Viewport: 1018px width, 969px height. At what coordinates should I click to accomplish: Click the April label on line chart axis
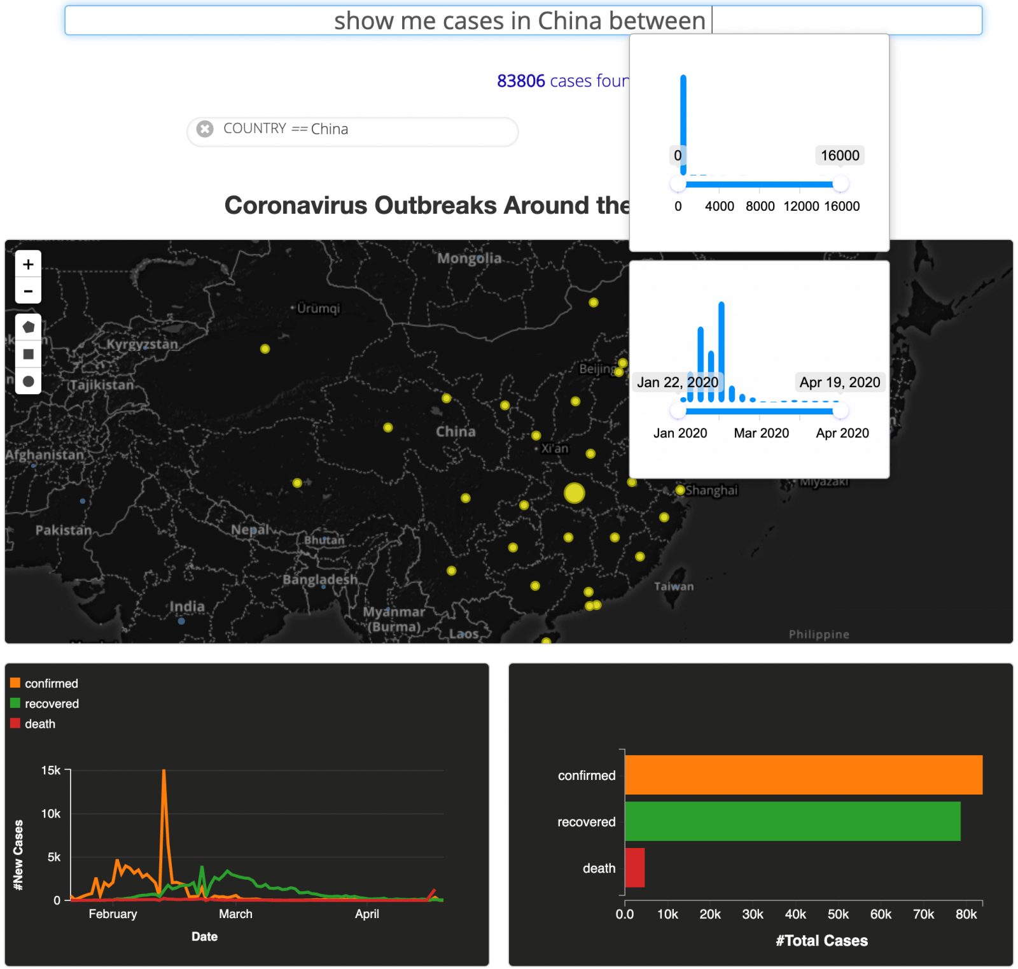367,914
